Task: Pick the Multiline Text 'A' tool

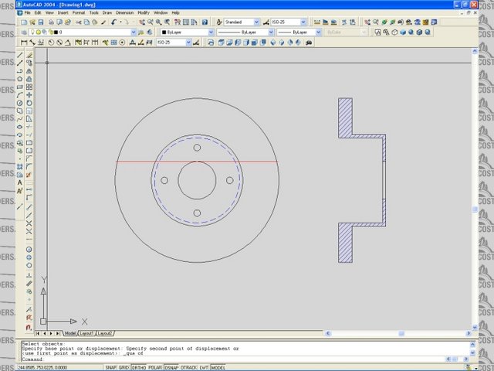Action: 19,182
